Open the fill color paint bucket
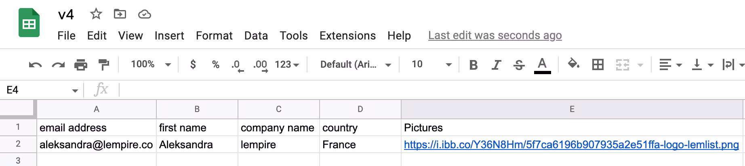 coord(573,64)
